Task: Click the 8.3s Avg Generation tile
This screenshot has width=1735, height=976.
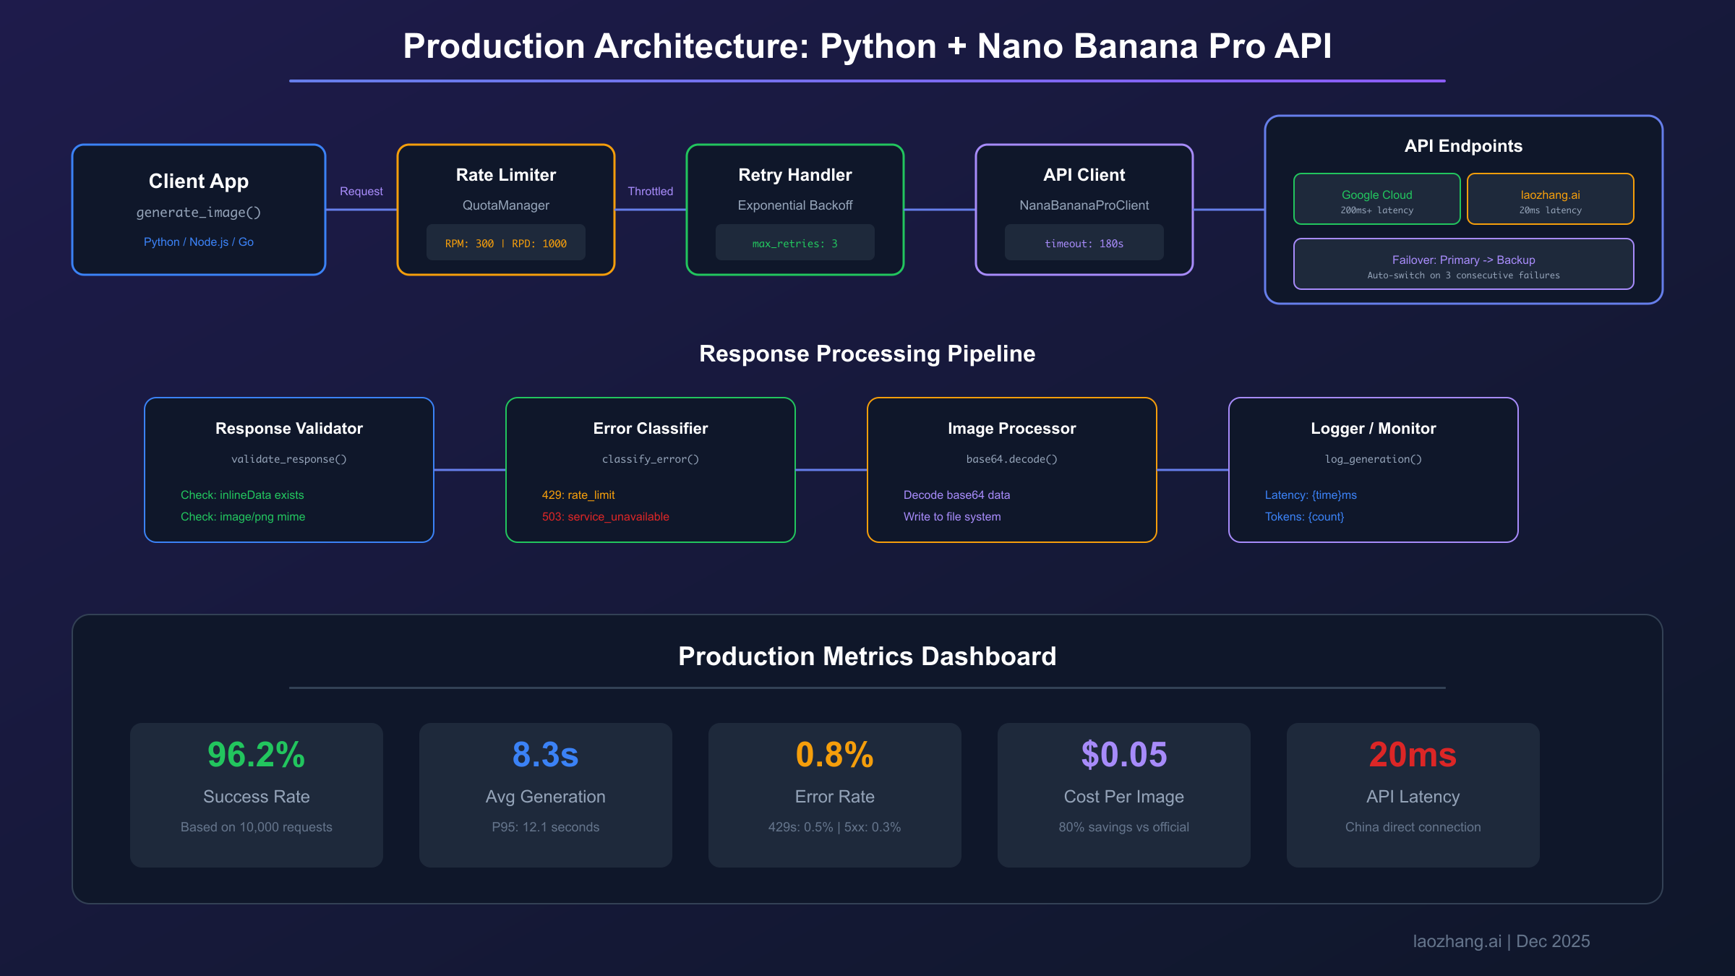Action: click(x=546, y=795)
